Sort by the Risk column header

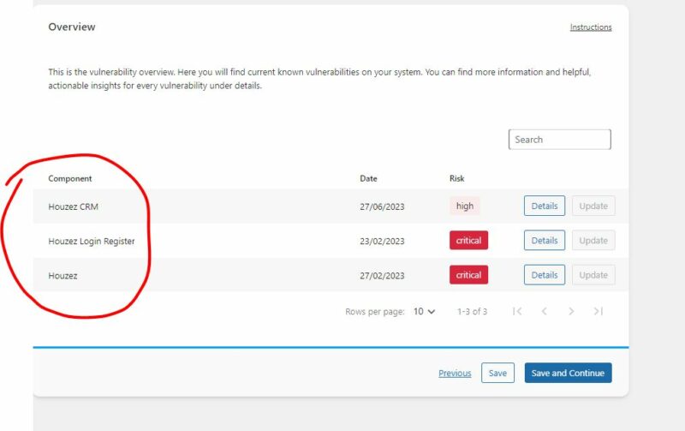(x=457, y=178)
